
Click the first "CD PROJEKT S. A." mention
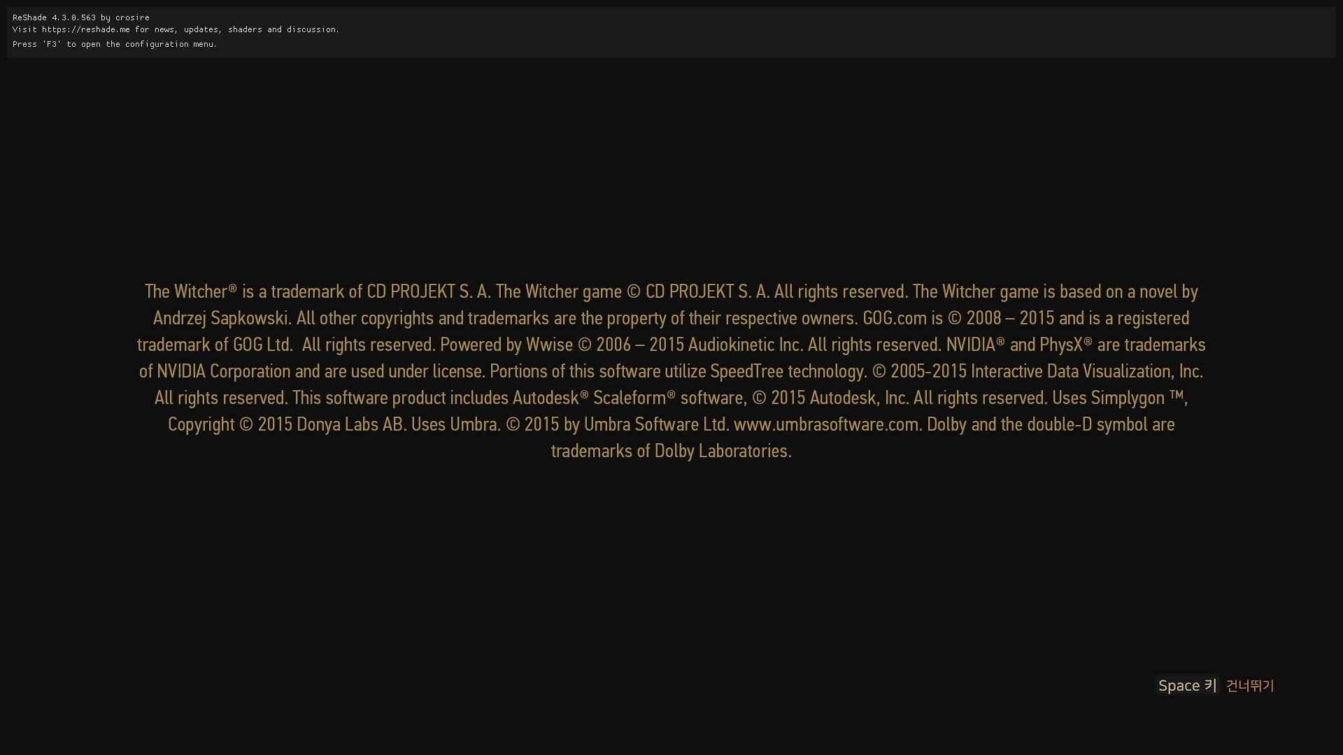click(x=428, y=292)
